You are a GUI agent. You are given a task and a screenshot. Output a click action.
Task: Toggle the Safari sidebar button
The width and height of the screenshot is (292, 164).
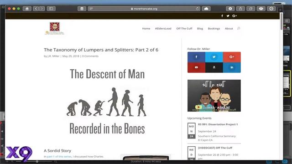click(x=51, y=9)
